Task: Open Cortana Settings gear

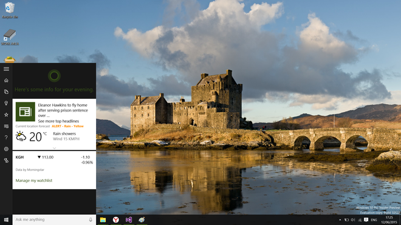Action: click(6, 149)
